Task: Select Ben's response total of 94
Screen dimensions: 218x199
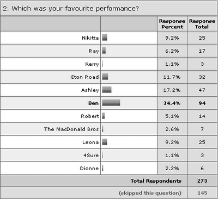Action: (202, 103)
